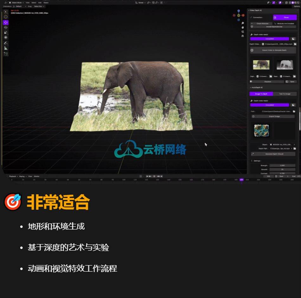Click the Depth Path input field
This screenshot has height=298, width=301.
pyautogui.click(x=280, y=149)
